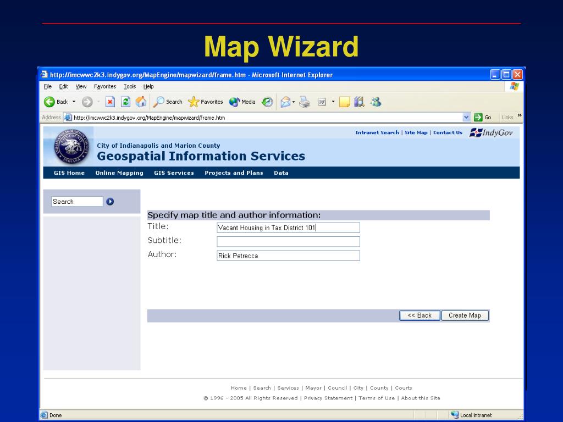This screenshot has width=563, height=422.
Task: Click the yellow Discuss note icon
Action: coord(344,102)
